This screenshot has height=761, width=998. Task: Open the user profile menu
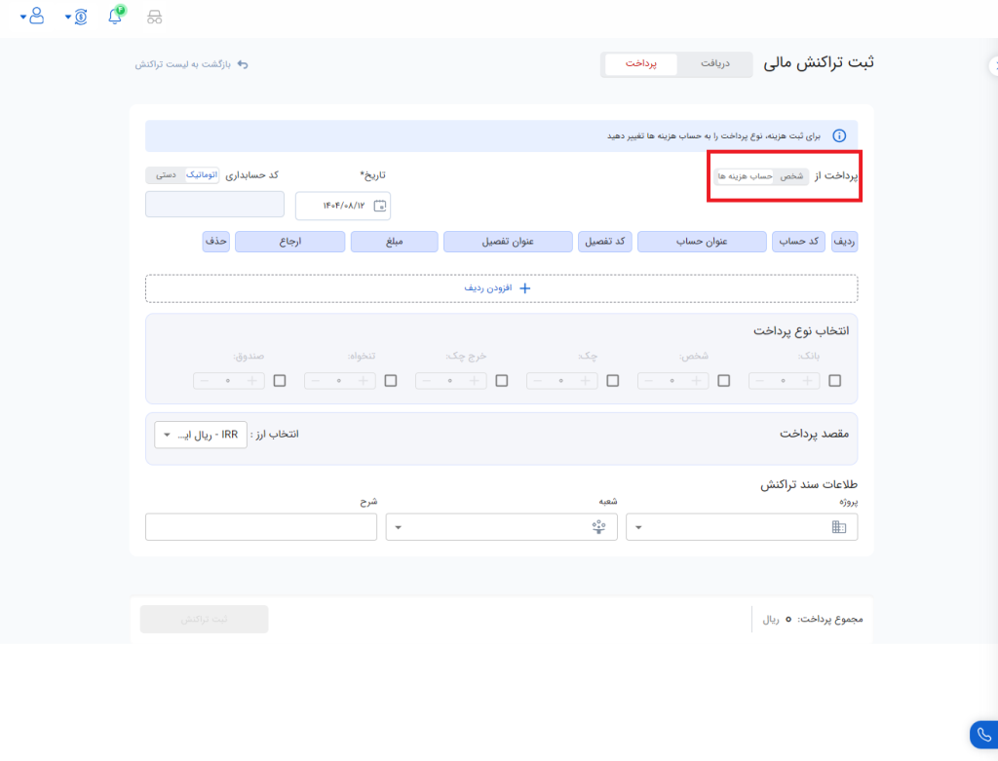click(35, 17)
